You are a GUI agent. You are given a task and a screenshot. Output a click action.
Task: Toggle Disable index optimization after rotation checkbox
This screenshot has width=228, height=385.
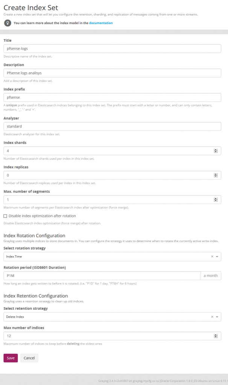(5, 216)
